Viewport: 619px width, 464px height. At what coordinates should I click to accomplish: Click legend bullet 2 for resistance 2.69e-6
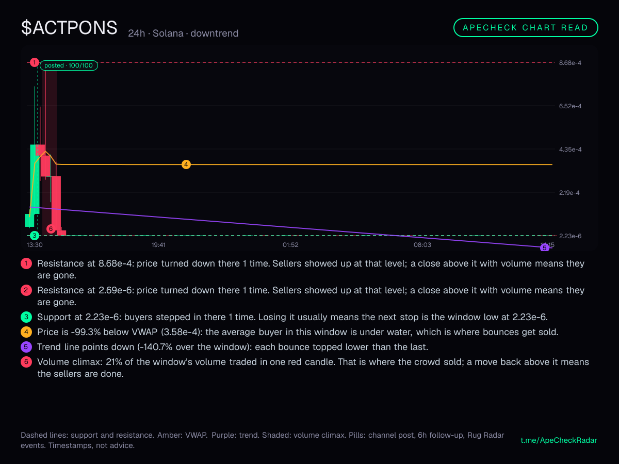[x=26, y=290]
